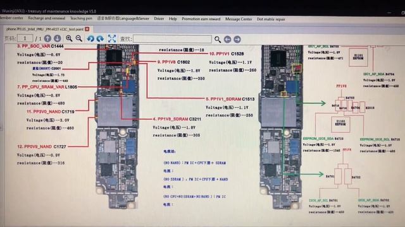Select the NO SDRAM current note

[196, 179]
